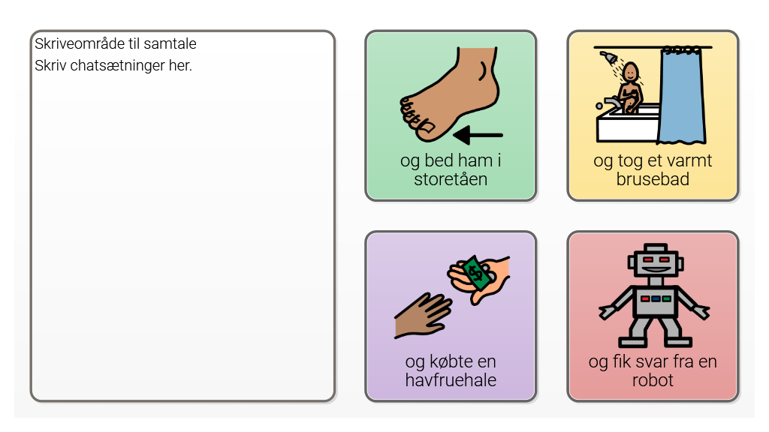Choose the pink robot cell
Viewport: 769px width, 432px height.
click(653, 316)
